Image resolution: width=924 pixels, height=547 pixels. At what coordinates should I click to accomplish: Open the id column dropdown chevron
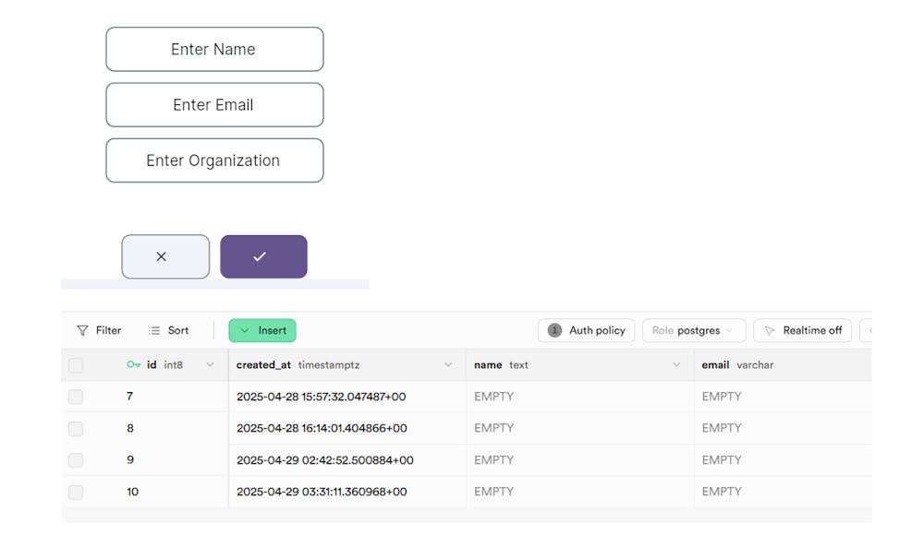coord(210,364)
